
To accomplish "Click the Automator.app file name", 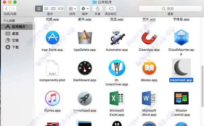I will (117, 50).
